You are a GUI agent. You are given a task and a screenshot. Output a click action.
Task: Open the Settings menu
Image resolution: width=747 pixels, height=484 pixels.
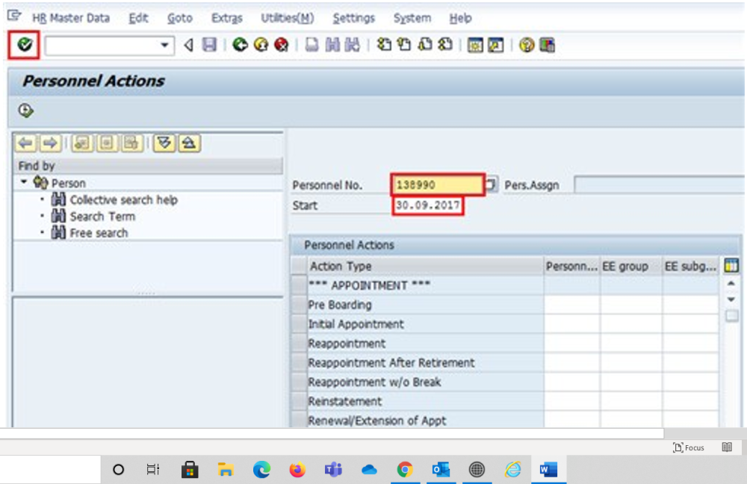353,18
